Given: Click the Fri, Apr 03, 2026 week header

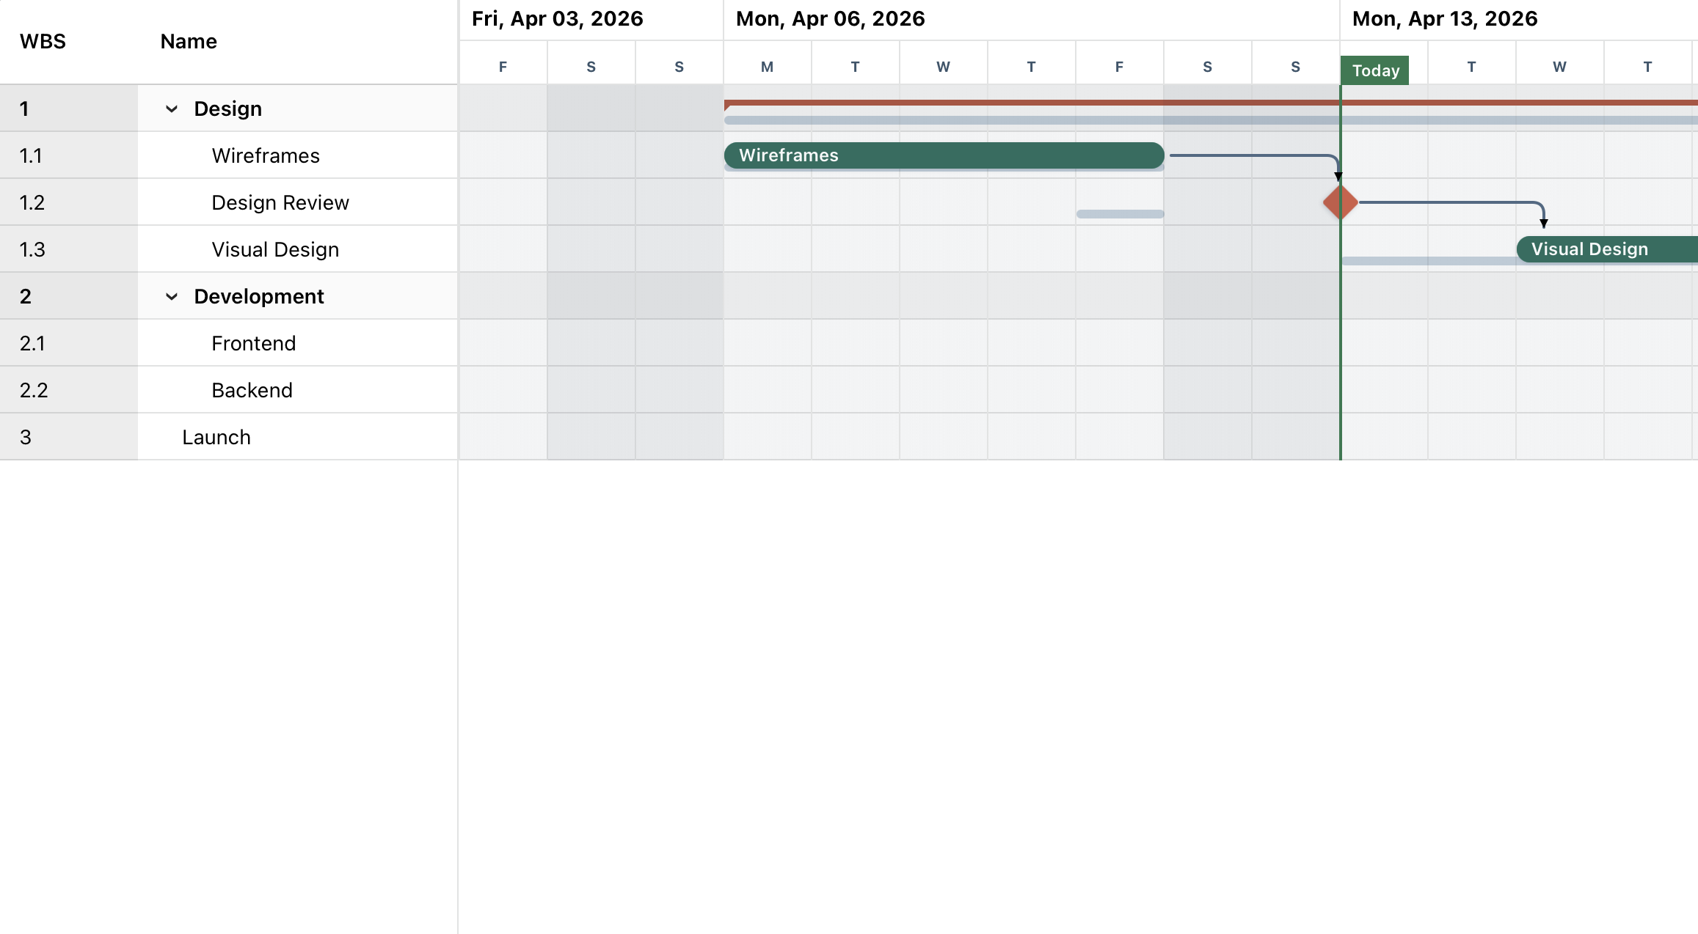Looking at the screenshot, I should (591, 20).
